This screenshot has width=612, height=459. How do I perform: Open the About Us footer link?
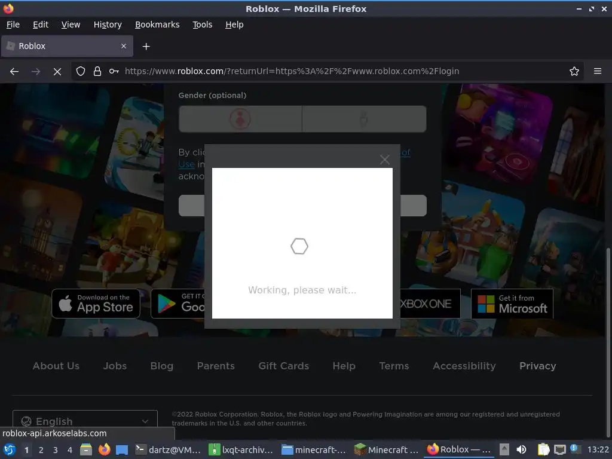tap(56, 366)
